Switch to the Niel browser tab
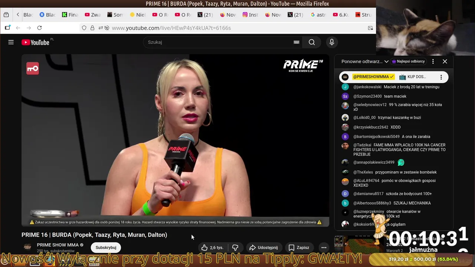Viewport: 475px width, 267px height. [x=138, y=15]
